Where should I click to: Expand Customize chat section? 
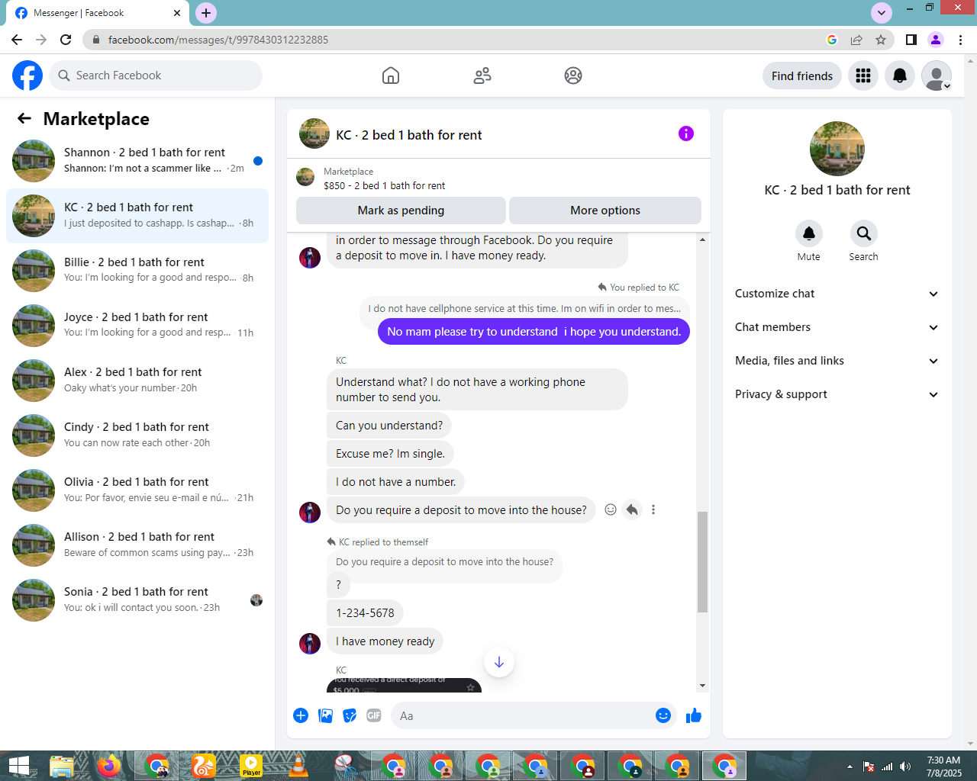pyautogui.click(x=837, y=294)
